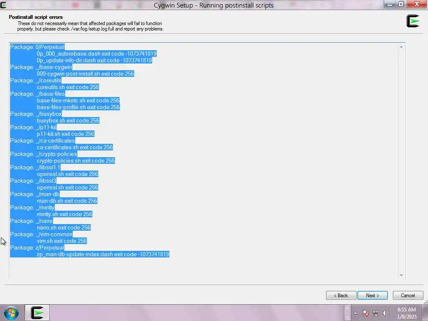Click the line 'Package: 0/Perpetual'
The image size is (428, 321).
point(37,47)
